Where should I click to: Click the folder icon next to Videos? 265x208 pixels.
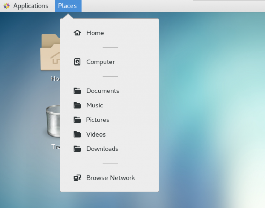(x=77, y=134)
